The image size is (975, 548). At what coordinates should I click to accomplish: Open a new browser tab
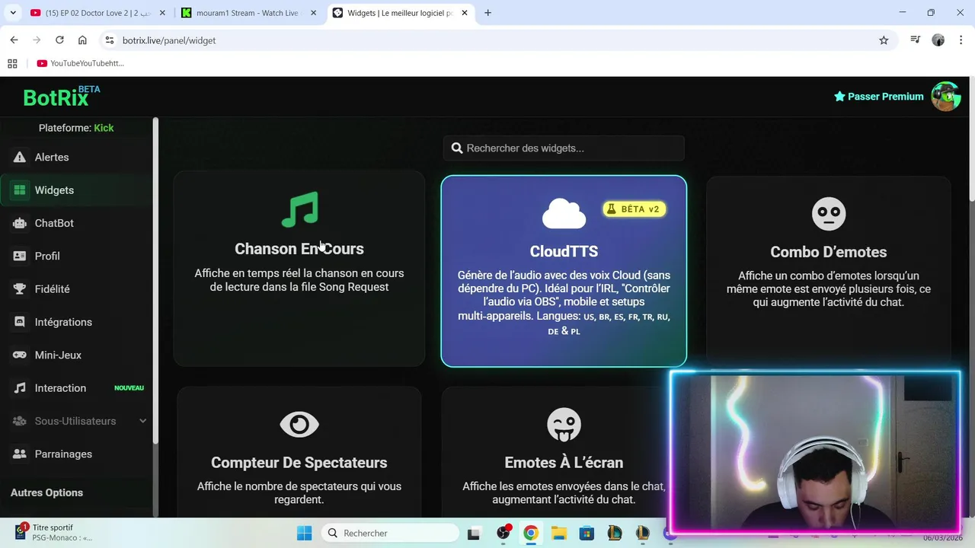[487, 13]
